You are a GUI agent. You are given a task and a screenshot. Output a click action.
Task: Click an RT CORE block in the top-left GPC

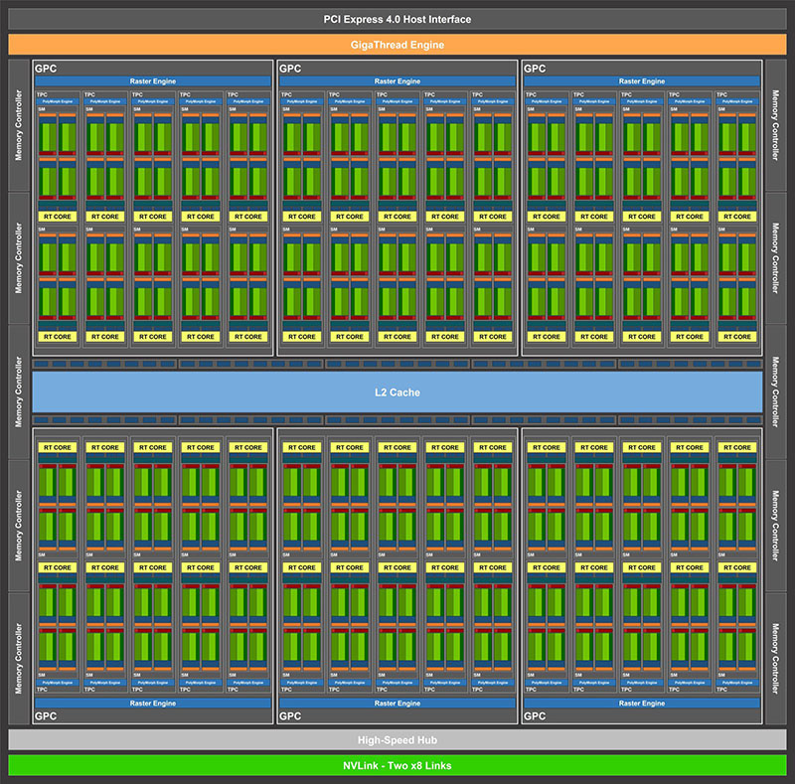coord(57,216)
